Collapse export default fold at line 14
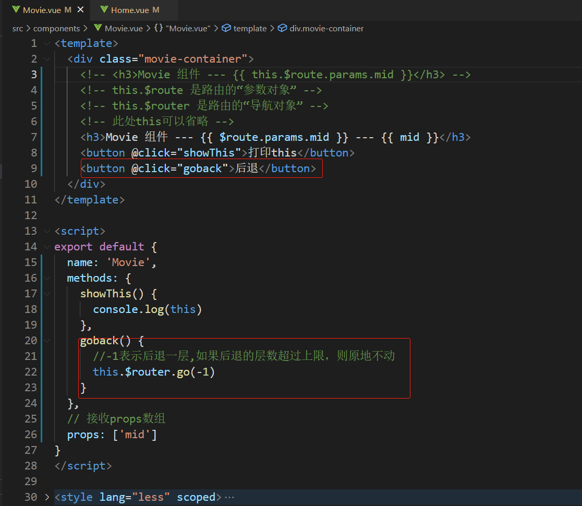The image size is (582, 506). (47, 247)
